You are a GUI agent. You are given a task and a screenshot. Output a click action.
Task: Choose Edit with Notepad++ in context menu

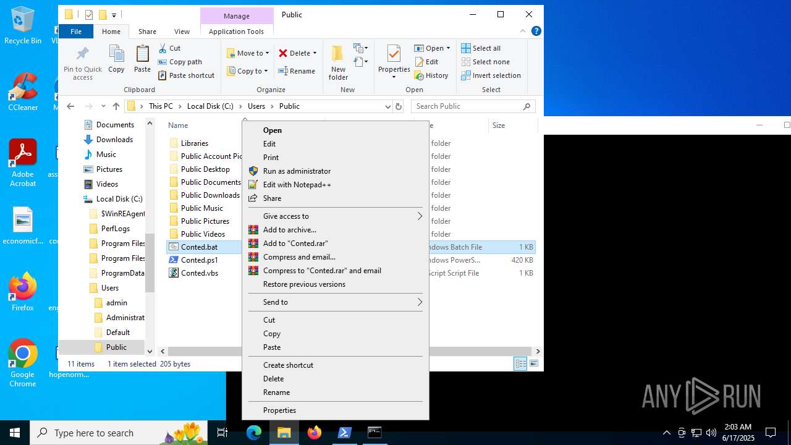point(336,185)
